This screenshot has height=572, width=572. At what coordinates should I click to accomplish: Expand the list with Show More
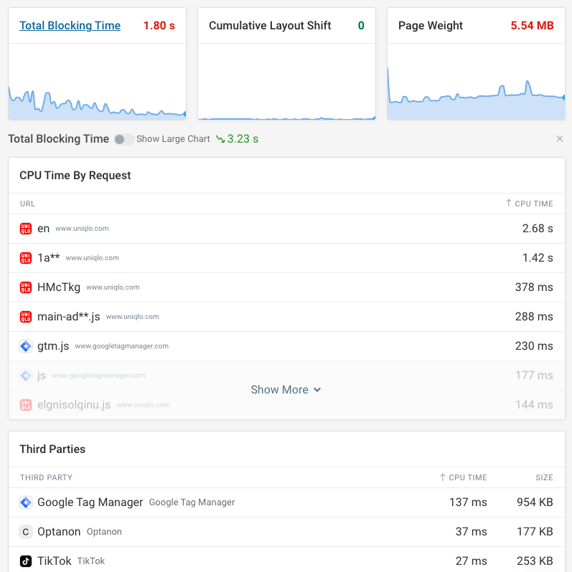286,390
